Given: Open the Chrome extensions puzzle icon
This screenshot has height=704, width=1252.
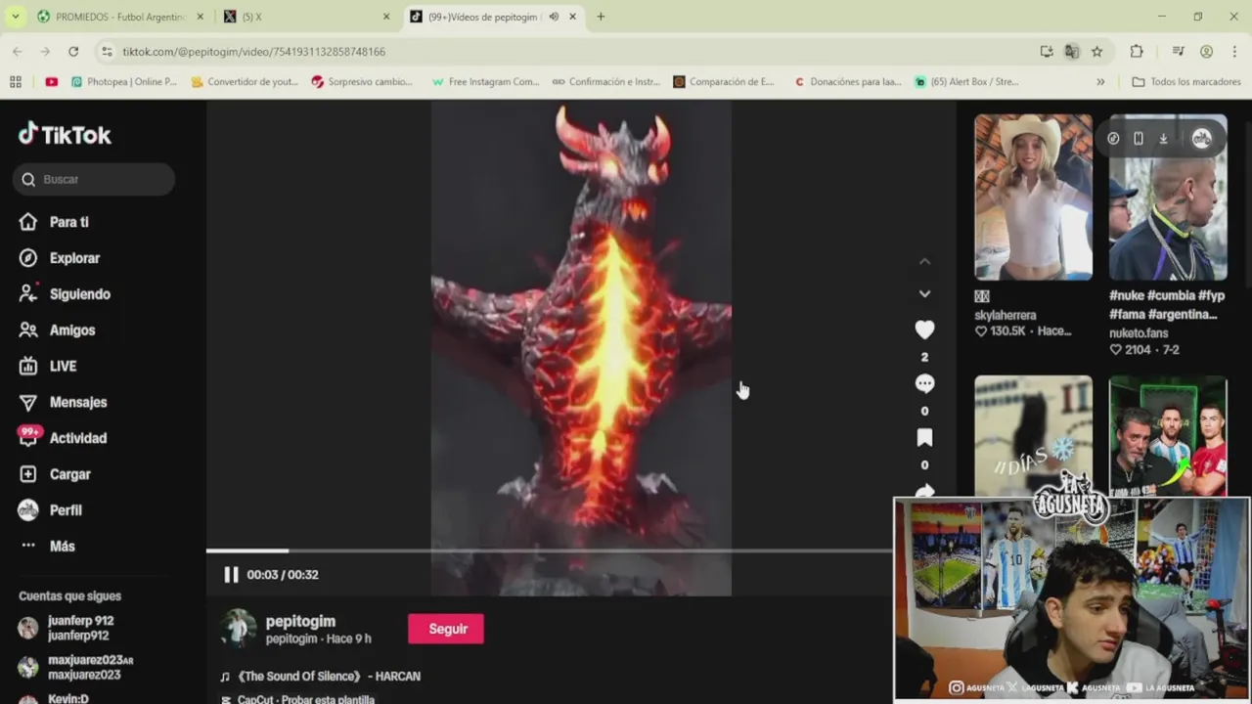Looking at the screenshot, I should (1136, 51).
